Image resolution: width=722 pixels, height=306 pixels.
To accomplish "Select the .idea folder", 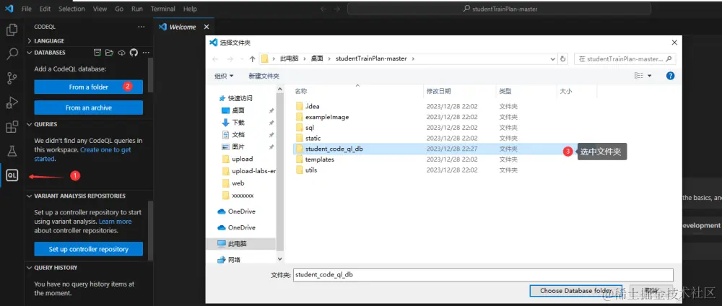I will point(308,106).
